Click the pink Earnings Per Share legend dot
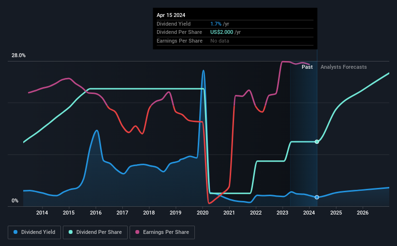397x246 pixels. pos(137,232)
